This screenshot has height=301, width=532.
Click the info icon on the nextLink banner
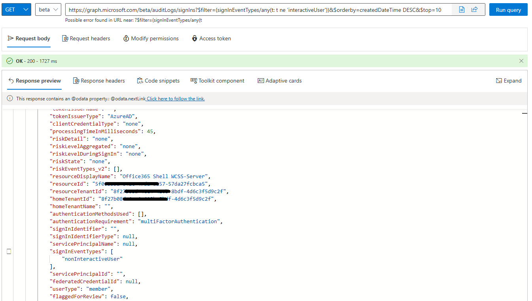click(x=9, y=98)
